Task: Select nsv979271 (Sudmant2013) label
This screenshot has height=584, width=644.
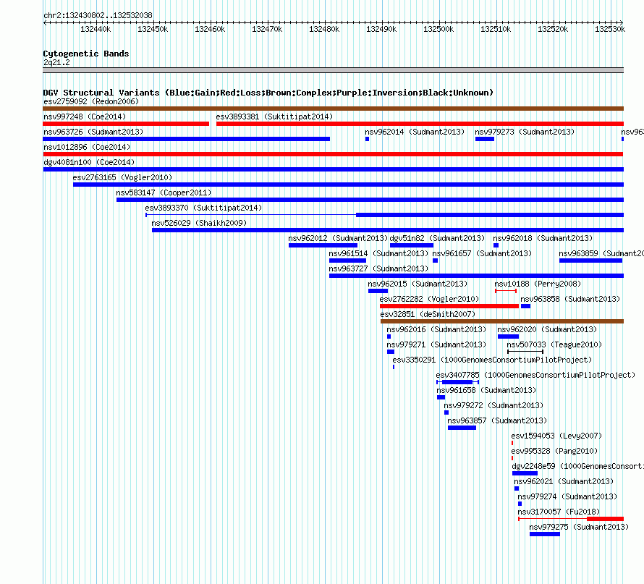Action: tap(436, 344)
